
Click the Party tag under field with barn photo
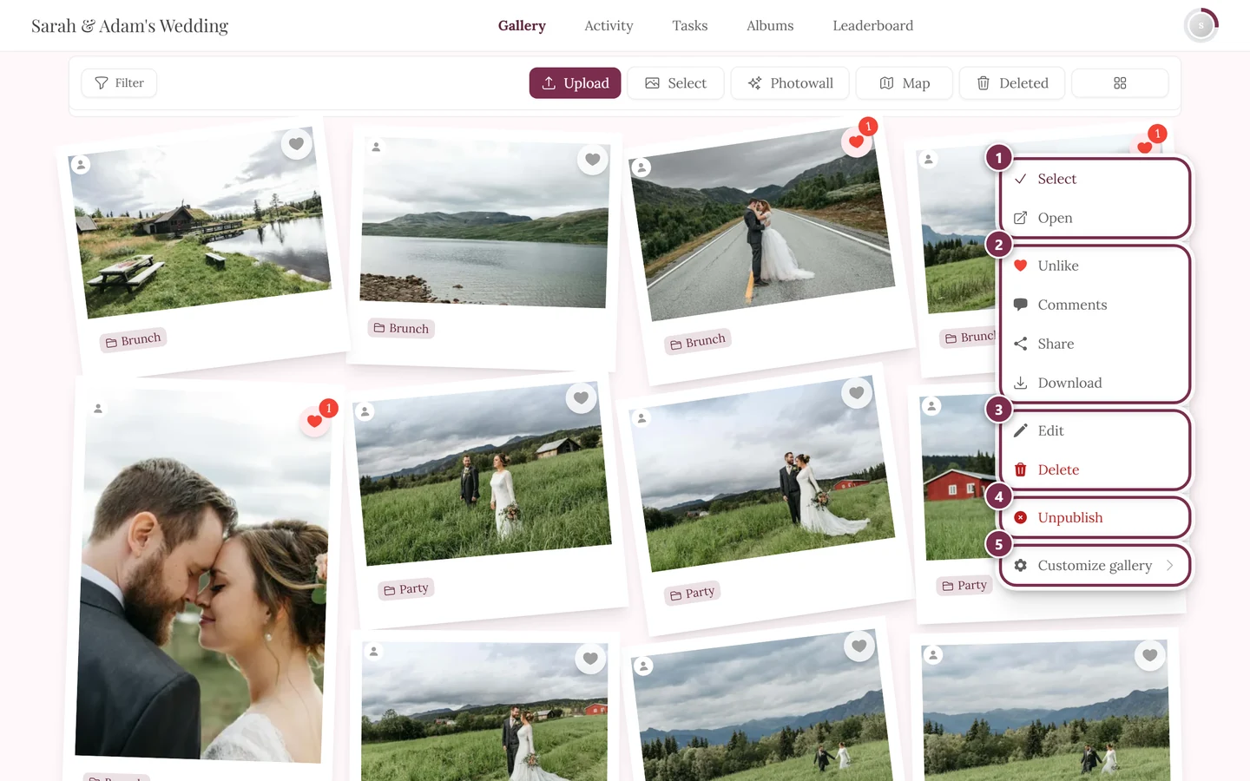[x=406, y=589]
